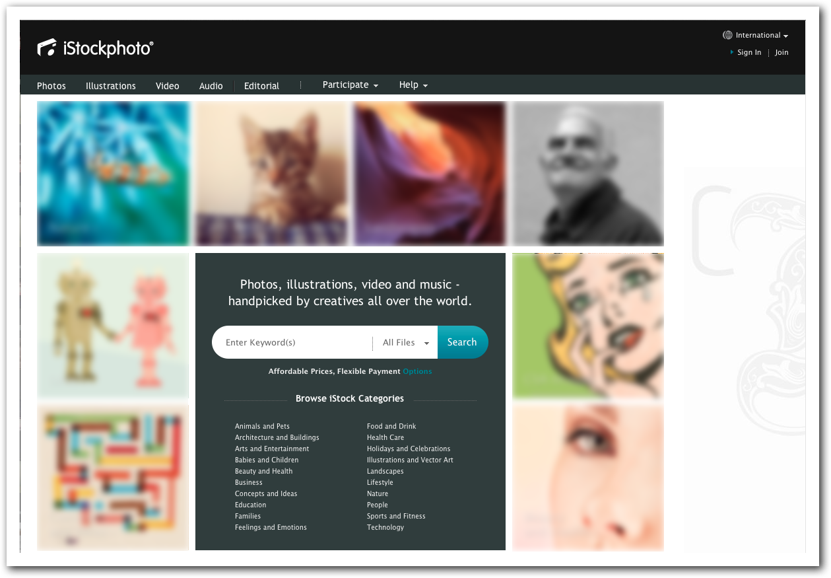Open the pop-art crying woman thumbnail
Screen dimensions: 831x578
pyautogui.click(x=588, y=326)
